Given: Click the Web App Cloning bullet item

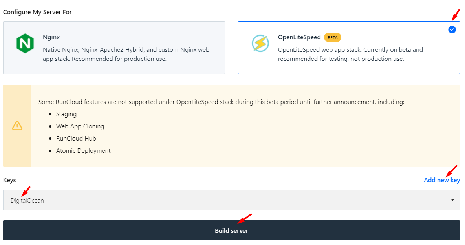Looking at the screenshot, I should point(80,126).
